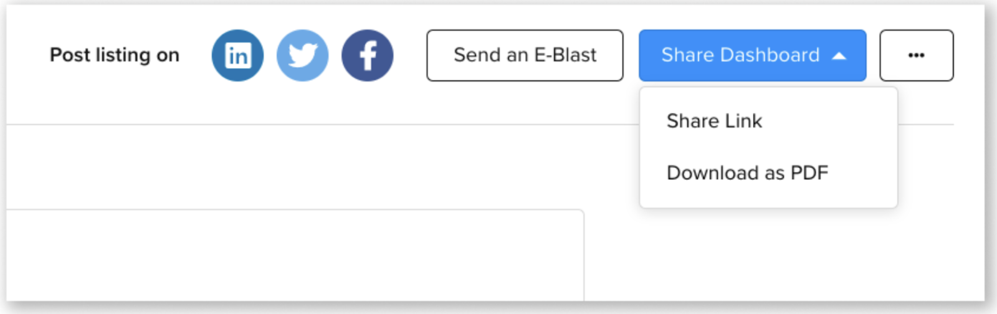Click the Send an E-Blast button

(525, 55)
